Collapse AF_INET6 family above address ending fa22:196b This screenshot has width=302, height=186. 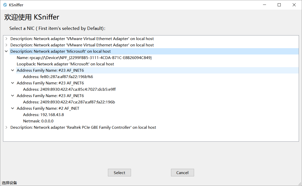point(12,96)
